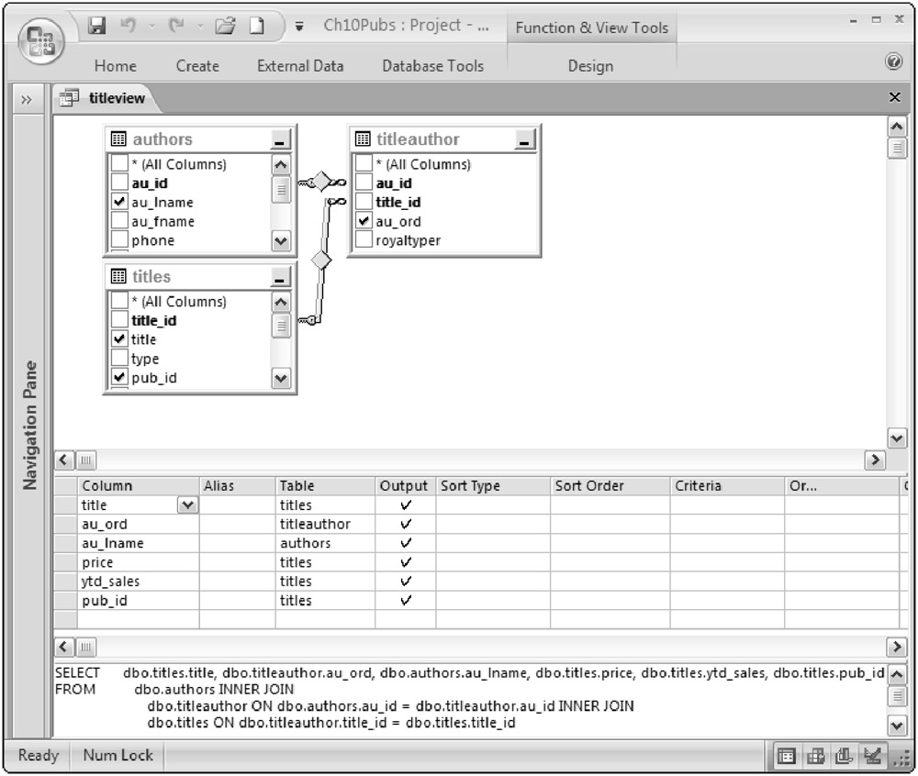
Task: Check the au_fname column checkbox
Action: [118, 222]
